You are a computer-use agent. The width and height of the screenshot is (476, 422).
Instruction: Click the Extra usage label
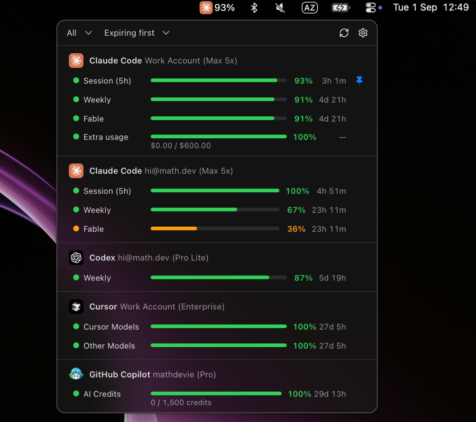(106, 137)
